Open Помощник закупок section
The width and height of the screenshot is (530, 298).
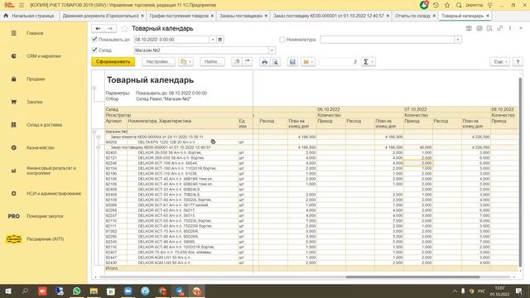[45, 216]
